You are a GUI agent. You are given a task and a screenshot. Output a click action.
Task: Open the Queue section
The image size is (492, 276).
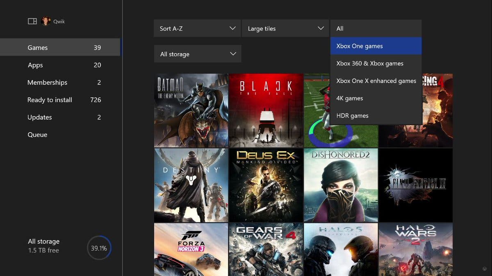60,135
